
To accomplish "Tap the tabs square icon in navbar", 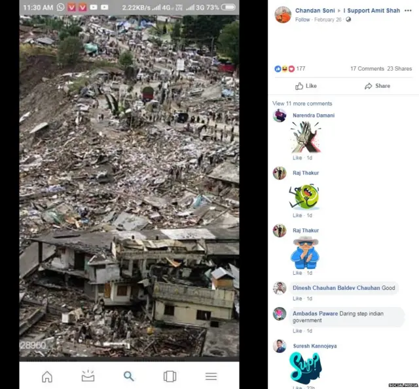I will (170, 376).
